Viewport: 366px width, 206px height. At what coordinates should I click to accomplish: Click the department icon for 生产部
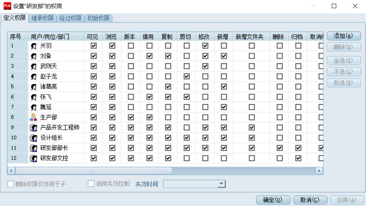pos(34,118)
